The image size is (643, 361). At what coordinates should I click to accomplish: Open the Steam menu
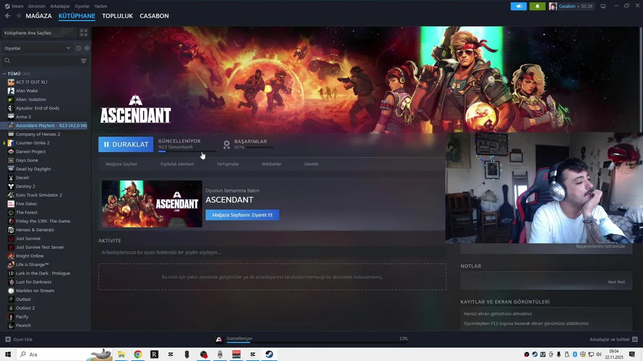[x=14, y=6]
